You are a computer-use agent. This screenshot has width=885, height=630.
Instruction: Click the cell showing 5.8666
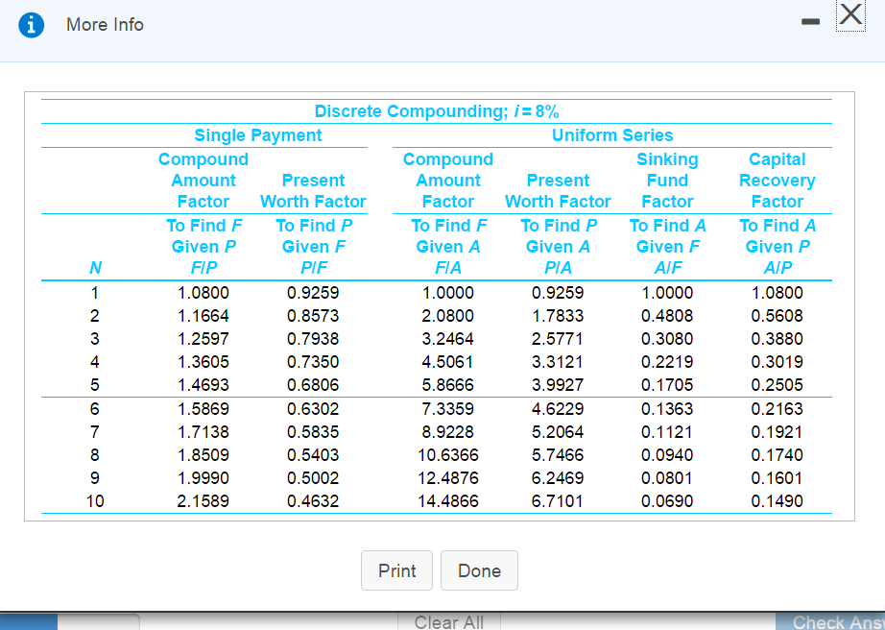448,385
